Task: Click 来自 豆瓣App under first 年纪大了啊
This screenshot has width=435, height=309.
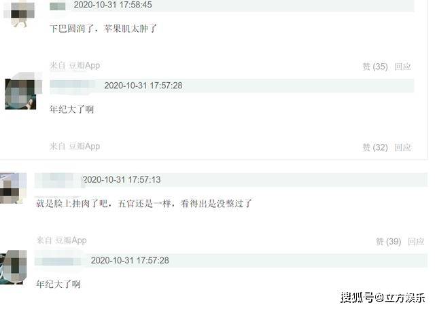Action: (x=75, y=146)
